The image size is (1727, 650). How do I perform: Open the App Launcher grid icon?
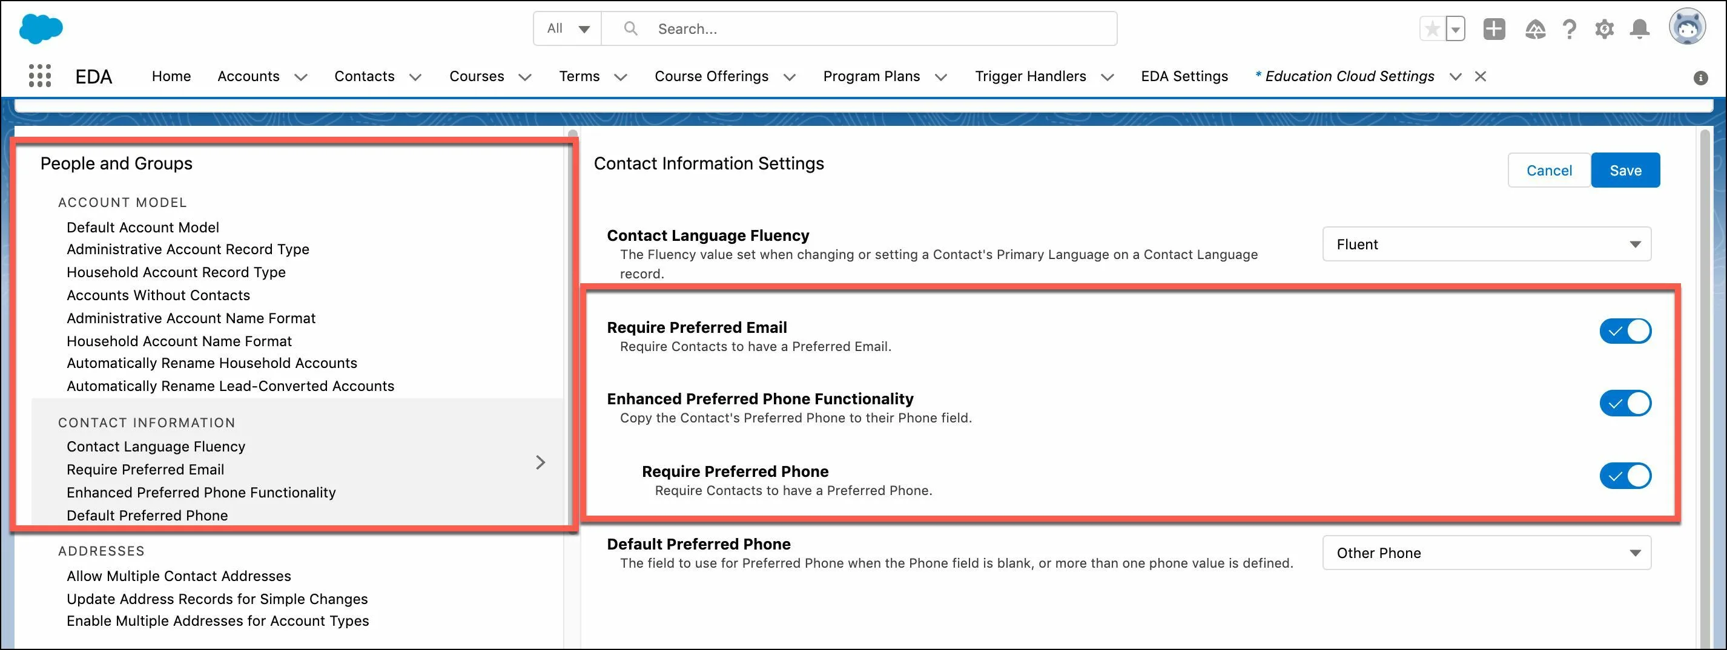click(x=39, y=76)
